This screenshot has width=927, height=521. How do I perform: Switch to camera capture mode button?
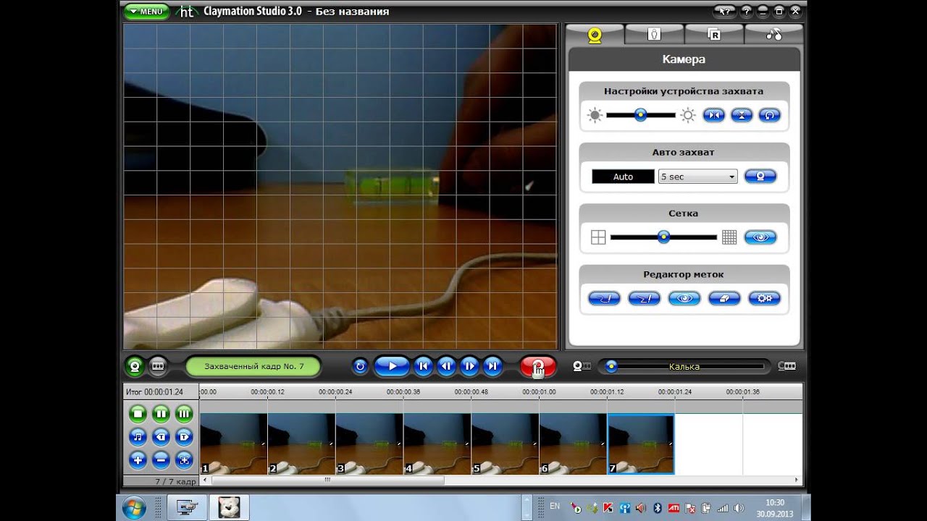click(135, 367)
